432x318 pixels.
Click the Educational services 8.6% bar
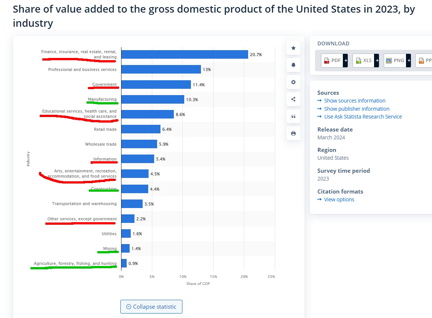148,114
